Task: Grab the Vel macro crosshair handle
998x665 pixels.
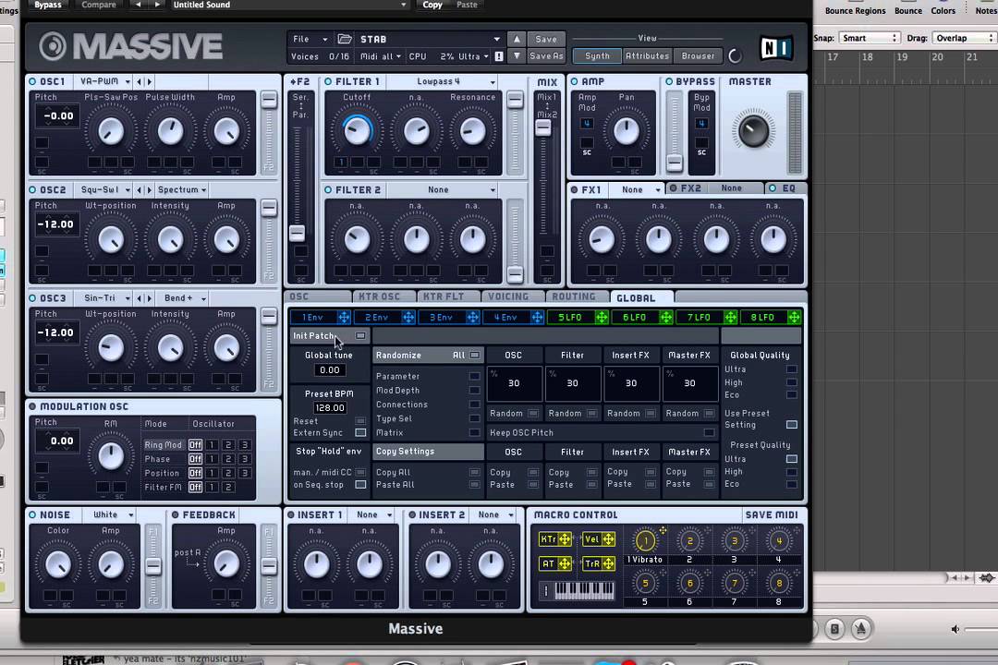Action: 608,539
